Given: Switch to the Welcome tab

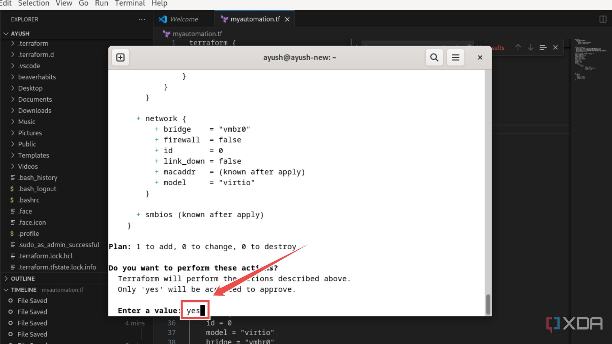Looking at the screenshot, I should (184, 19).
